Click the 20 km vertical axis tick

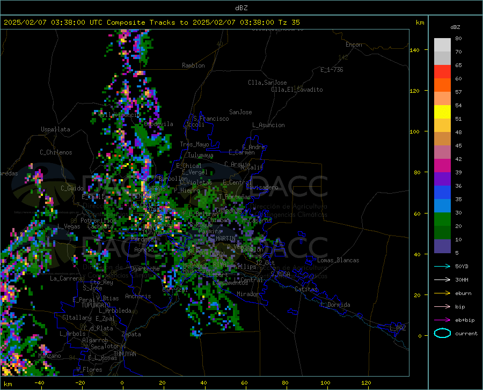pyautogui.click(x=417, y=295)
